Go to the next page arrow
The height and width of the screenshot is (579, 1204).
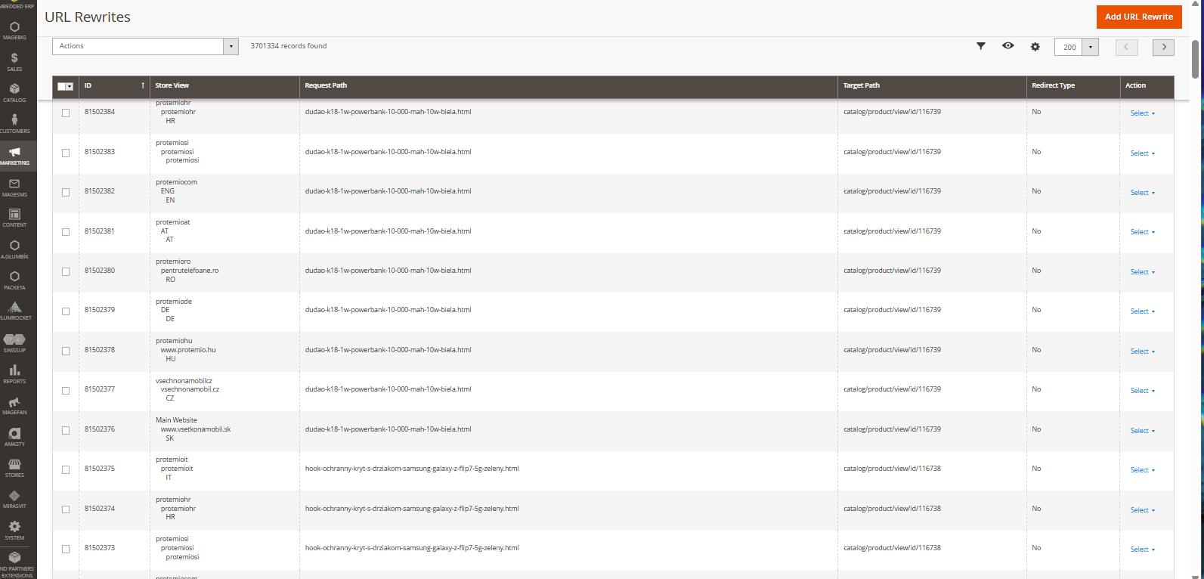tap(1163, 47)
